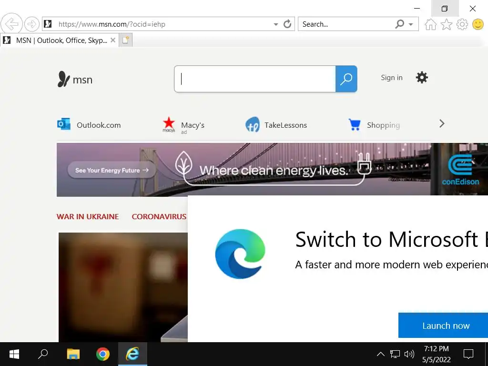Focus the MSN web search field

(x=255, y=79)
